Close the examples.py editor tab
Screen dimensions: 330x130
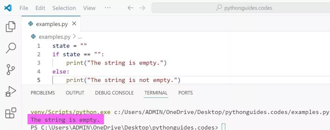tap(74, 23)
